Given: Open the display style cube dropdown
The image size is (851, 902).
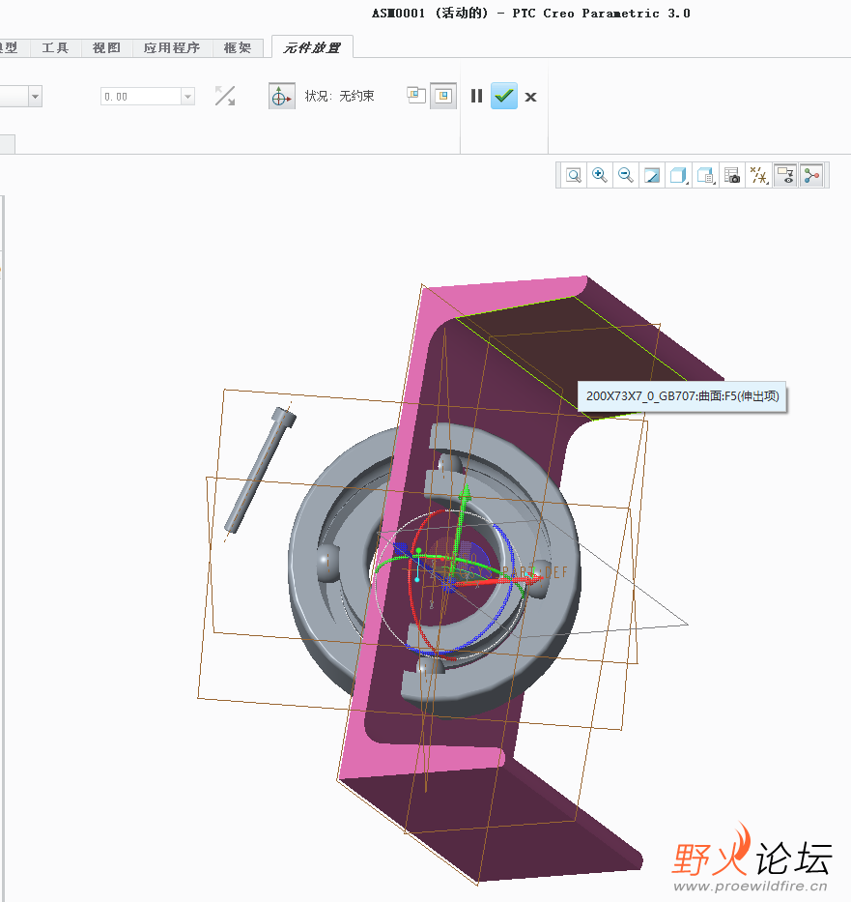Looking at the screenshot, I should pyautogui.click(x=679, y=175).
